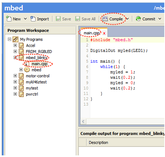
Task: Select FRDM_RGBLED in the program tree
Action: click(39, 52)
